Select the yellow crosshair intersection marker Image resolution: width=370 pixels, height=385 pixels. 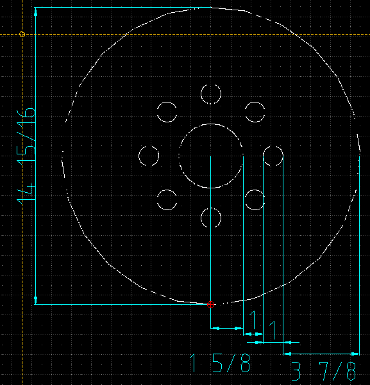pyautogui.click(x=22, y=35)
